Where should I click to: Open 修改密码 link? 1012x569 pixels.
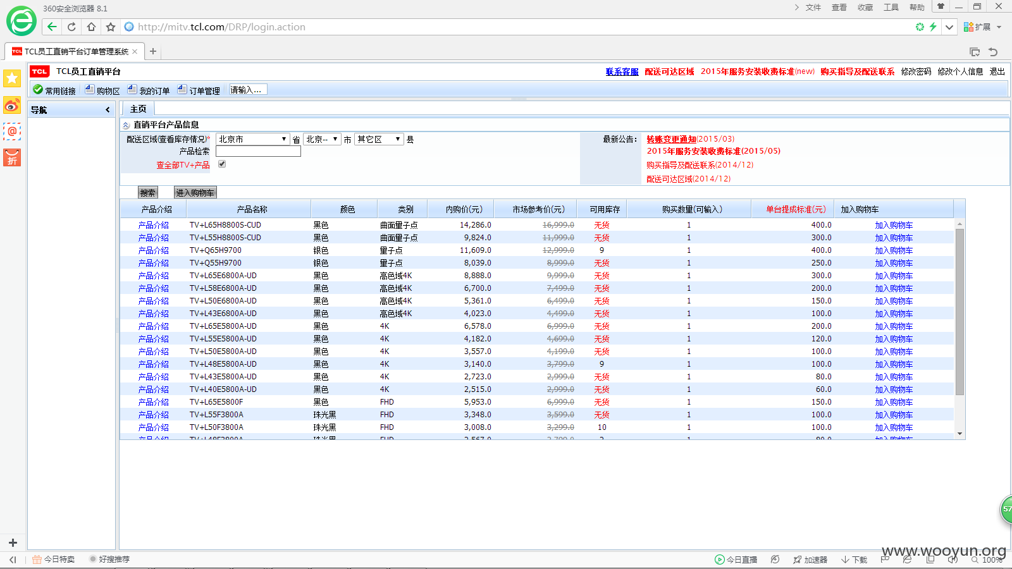click(916, 72)
